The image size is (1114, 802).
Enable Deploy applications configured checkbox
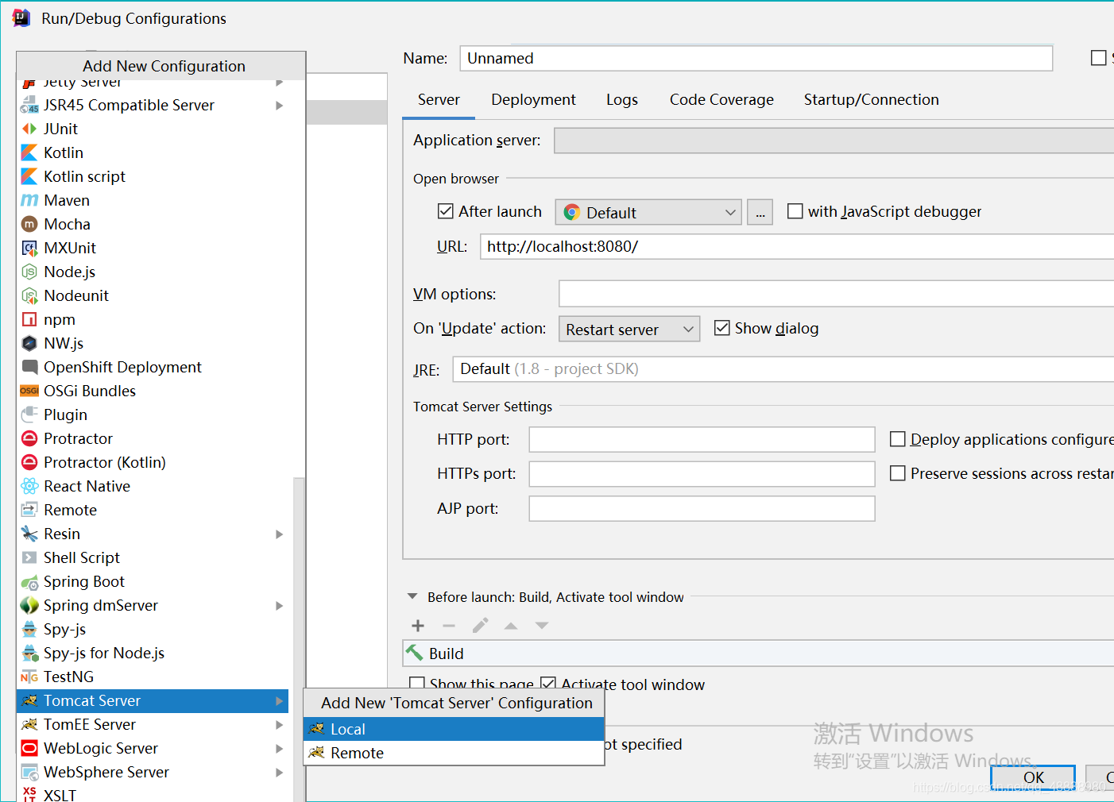pyautogui.click(x=898, y=439)
